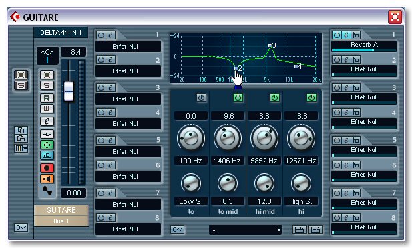Click global solo-off |S| button on left

click(x=21, y=85)
